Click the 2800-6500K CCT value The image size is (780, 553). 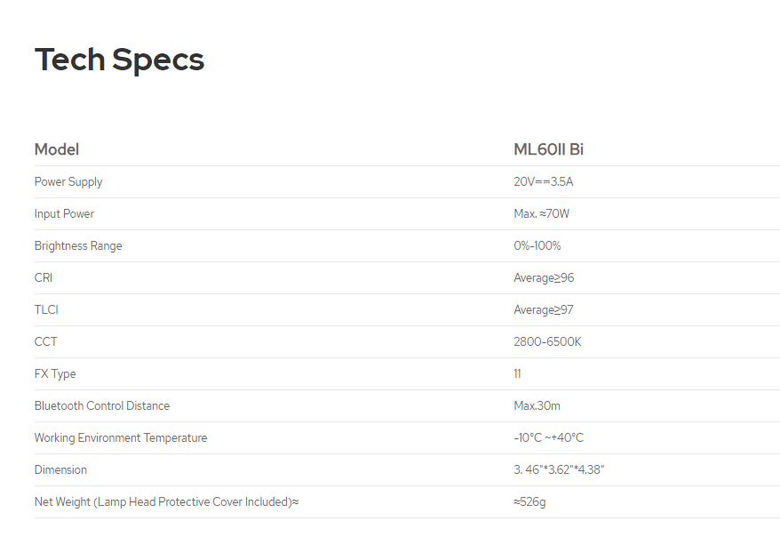(547, 342)
